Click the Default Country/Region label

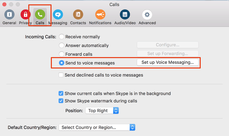click(32, 127)
